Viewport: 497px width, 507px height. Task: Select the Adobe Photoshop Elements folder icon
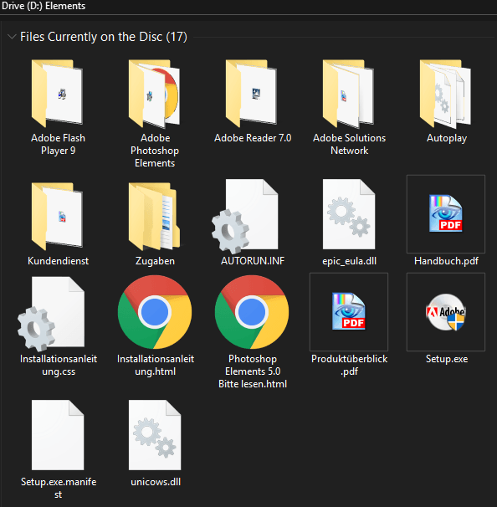155,93
